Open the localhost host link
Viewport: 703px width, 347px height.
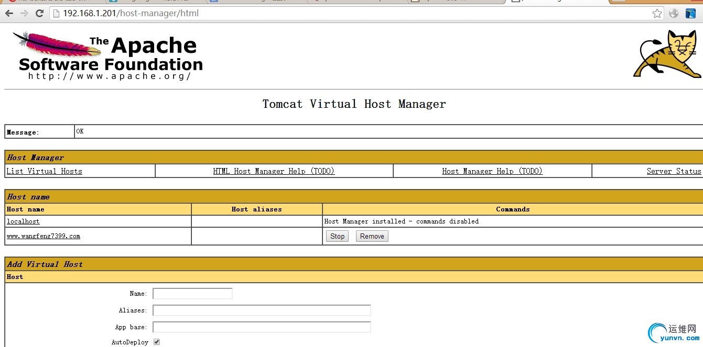[23, 221]
